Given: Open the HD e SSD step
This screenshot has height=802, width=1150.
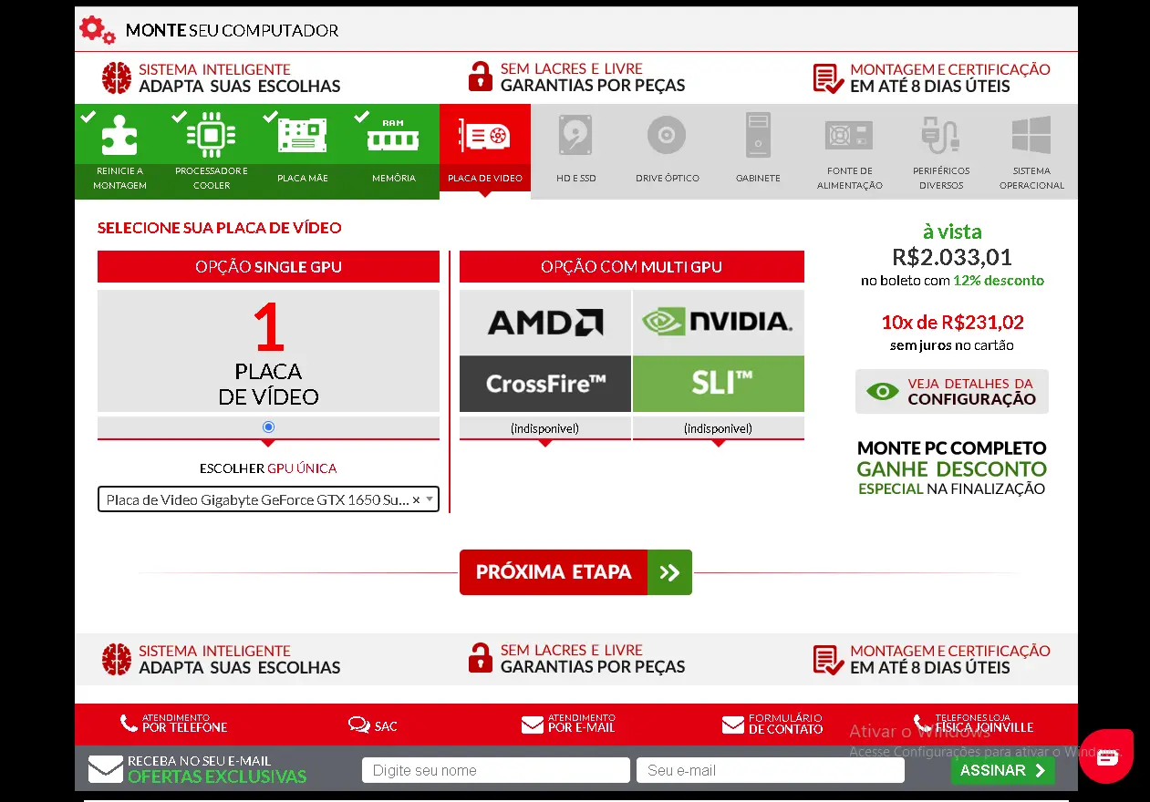Looking at the screenshot, I should click(x=576, y=151).
